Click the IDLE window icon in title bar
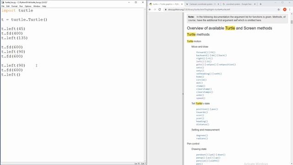The image size is (293, 165). (x=3, y=2)
